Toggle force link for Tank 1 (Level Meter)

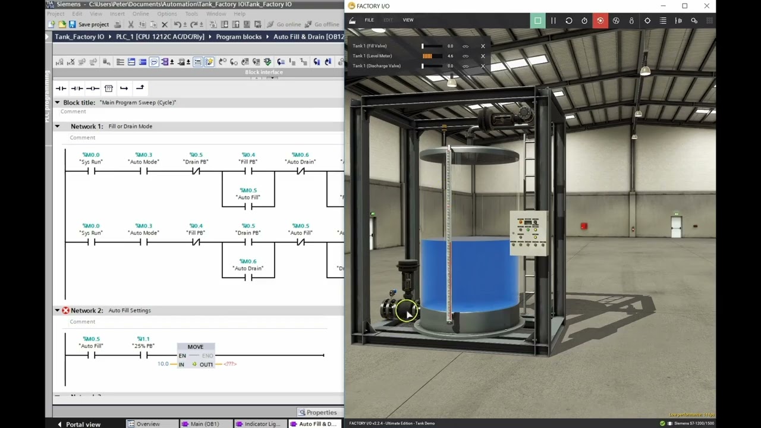point(466,56)
